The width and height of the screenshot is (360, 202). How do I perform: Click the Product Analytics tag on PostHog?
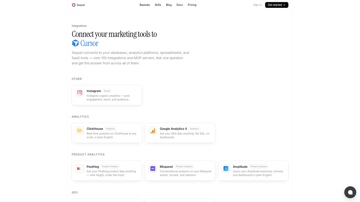(x=110, y=167)
